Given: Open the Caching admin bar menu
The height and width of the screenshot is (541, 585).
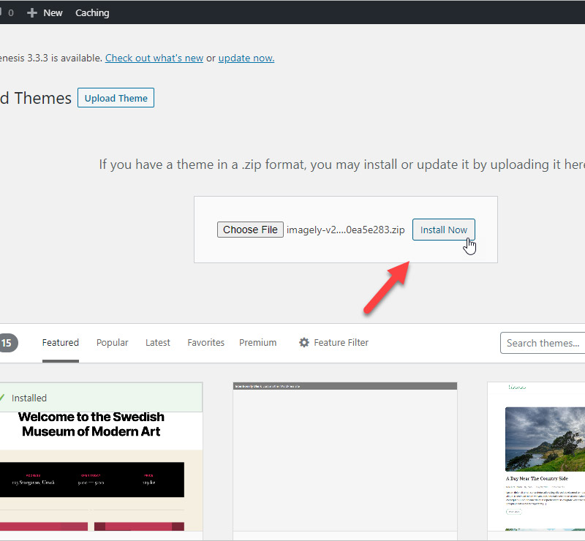Looking at the screenshot, I should point(92,12).
